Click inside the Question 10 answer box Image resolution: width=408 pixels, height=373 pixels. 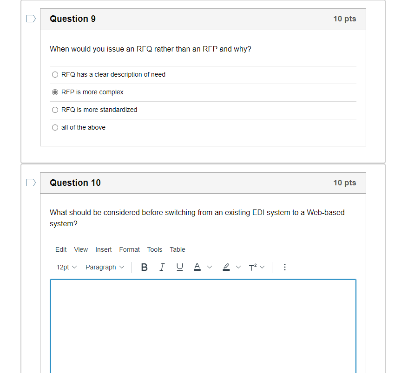pyautogui.click(x=203, y=325)
